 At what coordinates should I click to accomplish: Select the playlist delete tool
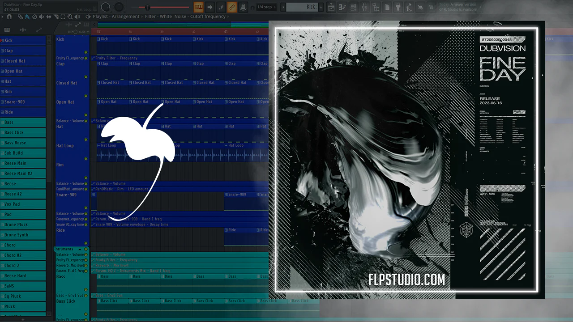(34, 17)
